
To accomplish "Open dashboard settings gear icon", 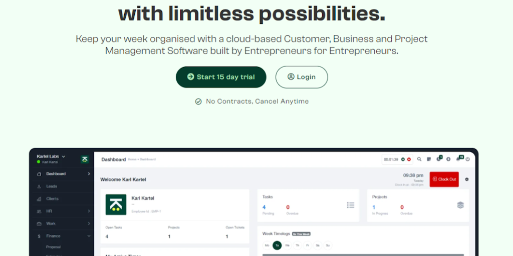I will [467, 179].
